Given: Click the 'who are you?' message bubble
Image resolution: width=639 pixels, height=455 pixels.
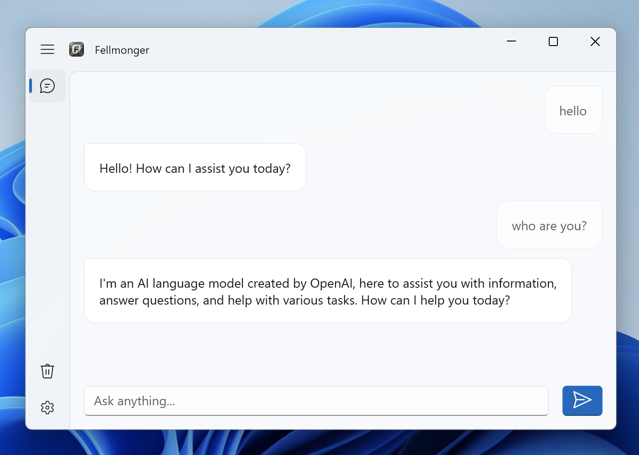Looking at the screenshot, I should pyautogui.click(x=549, y=225).
